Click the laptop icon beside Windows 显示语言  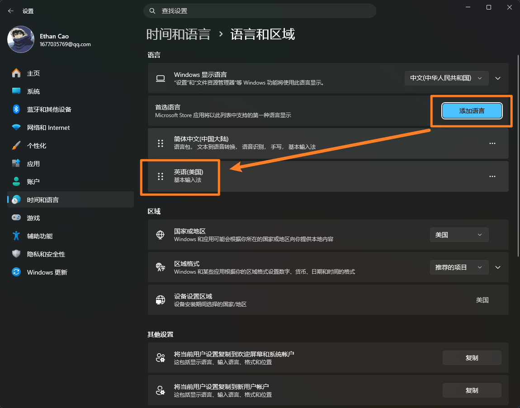pos(161,78)
